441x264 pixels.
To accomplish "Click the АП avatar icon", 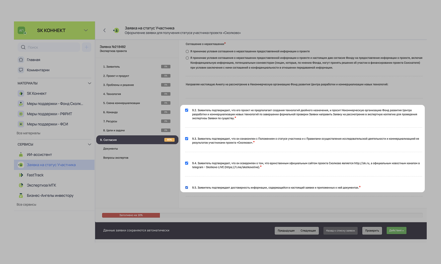I will (21, 30).
